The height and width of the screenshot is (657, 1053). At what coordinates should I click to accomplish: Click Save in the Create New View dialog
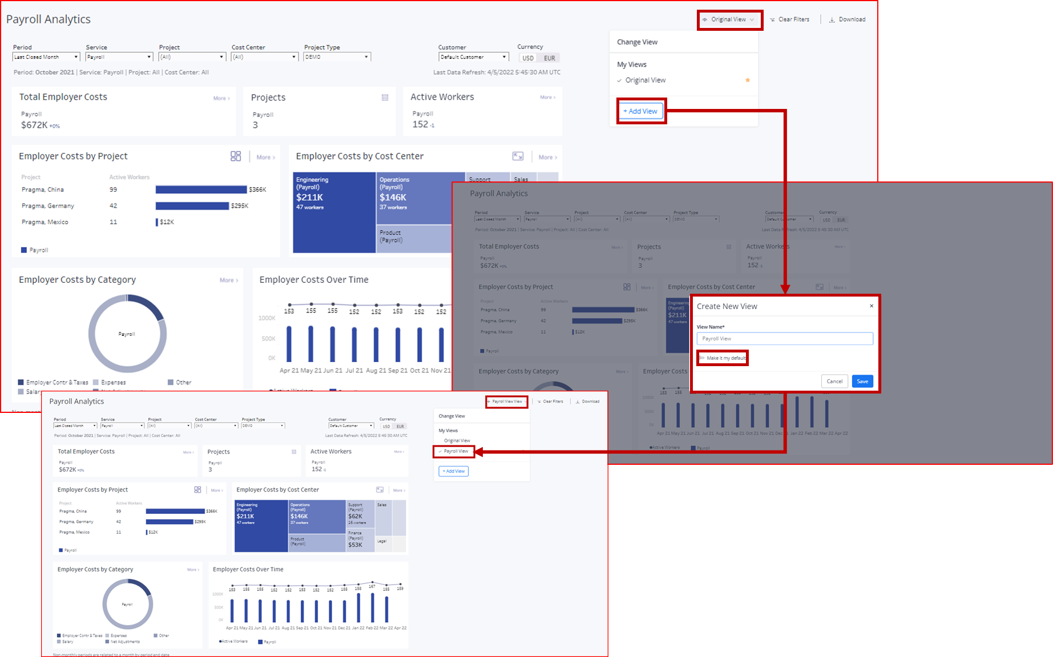coord(862,381)
